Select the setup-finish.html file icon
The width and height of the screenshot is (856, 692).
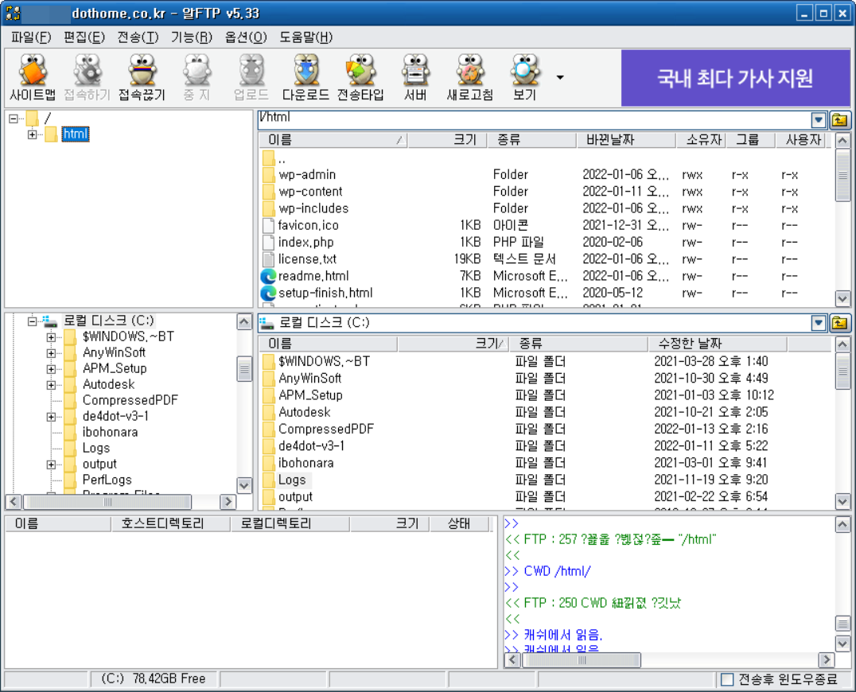268,293
